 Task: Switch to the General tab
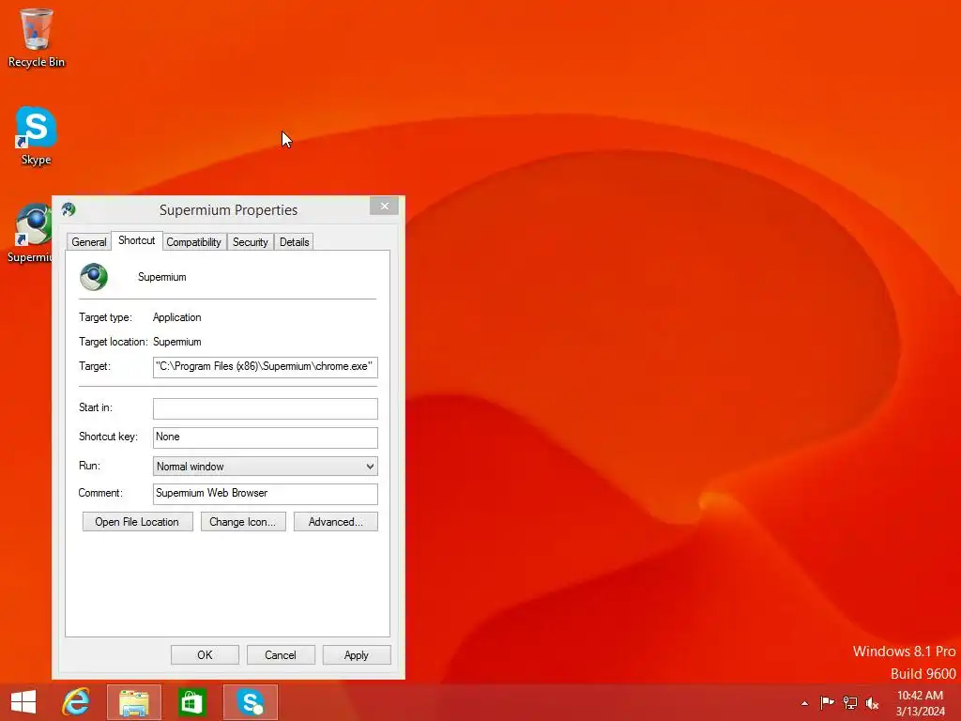point(89,241)
